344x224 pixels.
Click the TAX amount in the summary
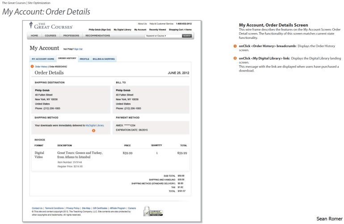(180, 187)
